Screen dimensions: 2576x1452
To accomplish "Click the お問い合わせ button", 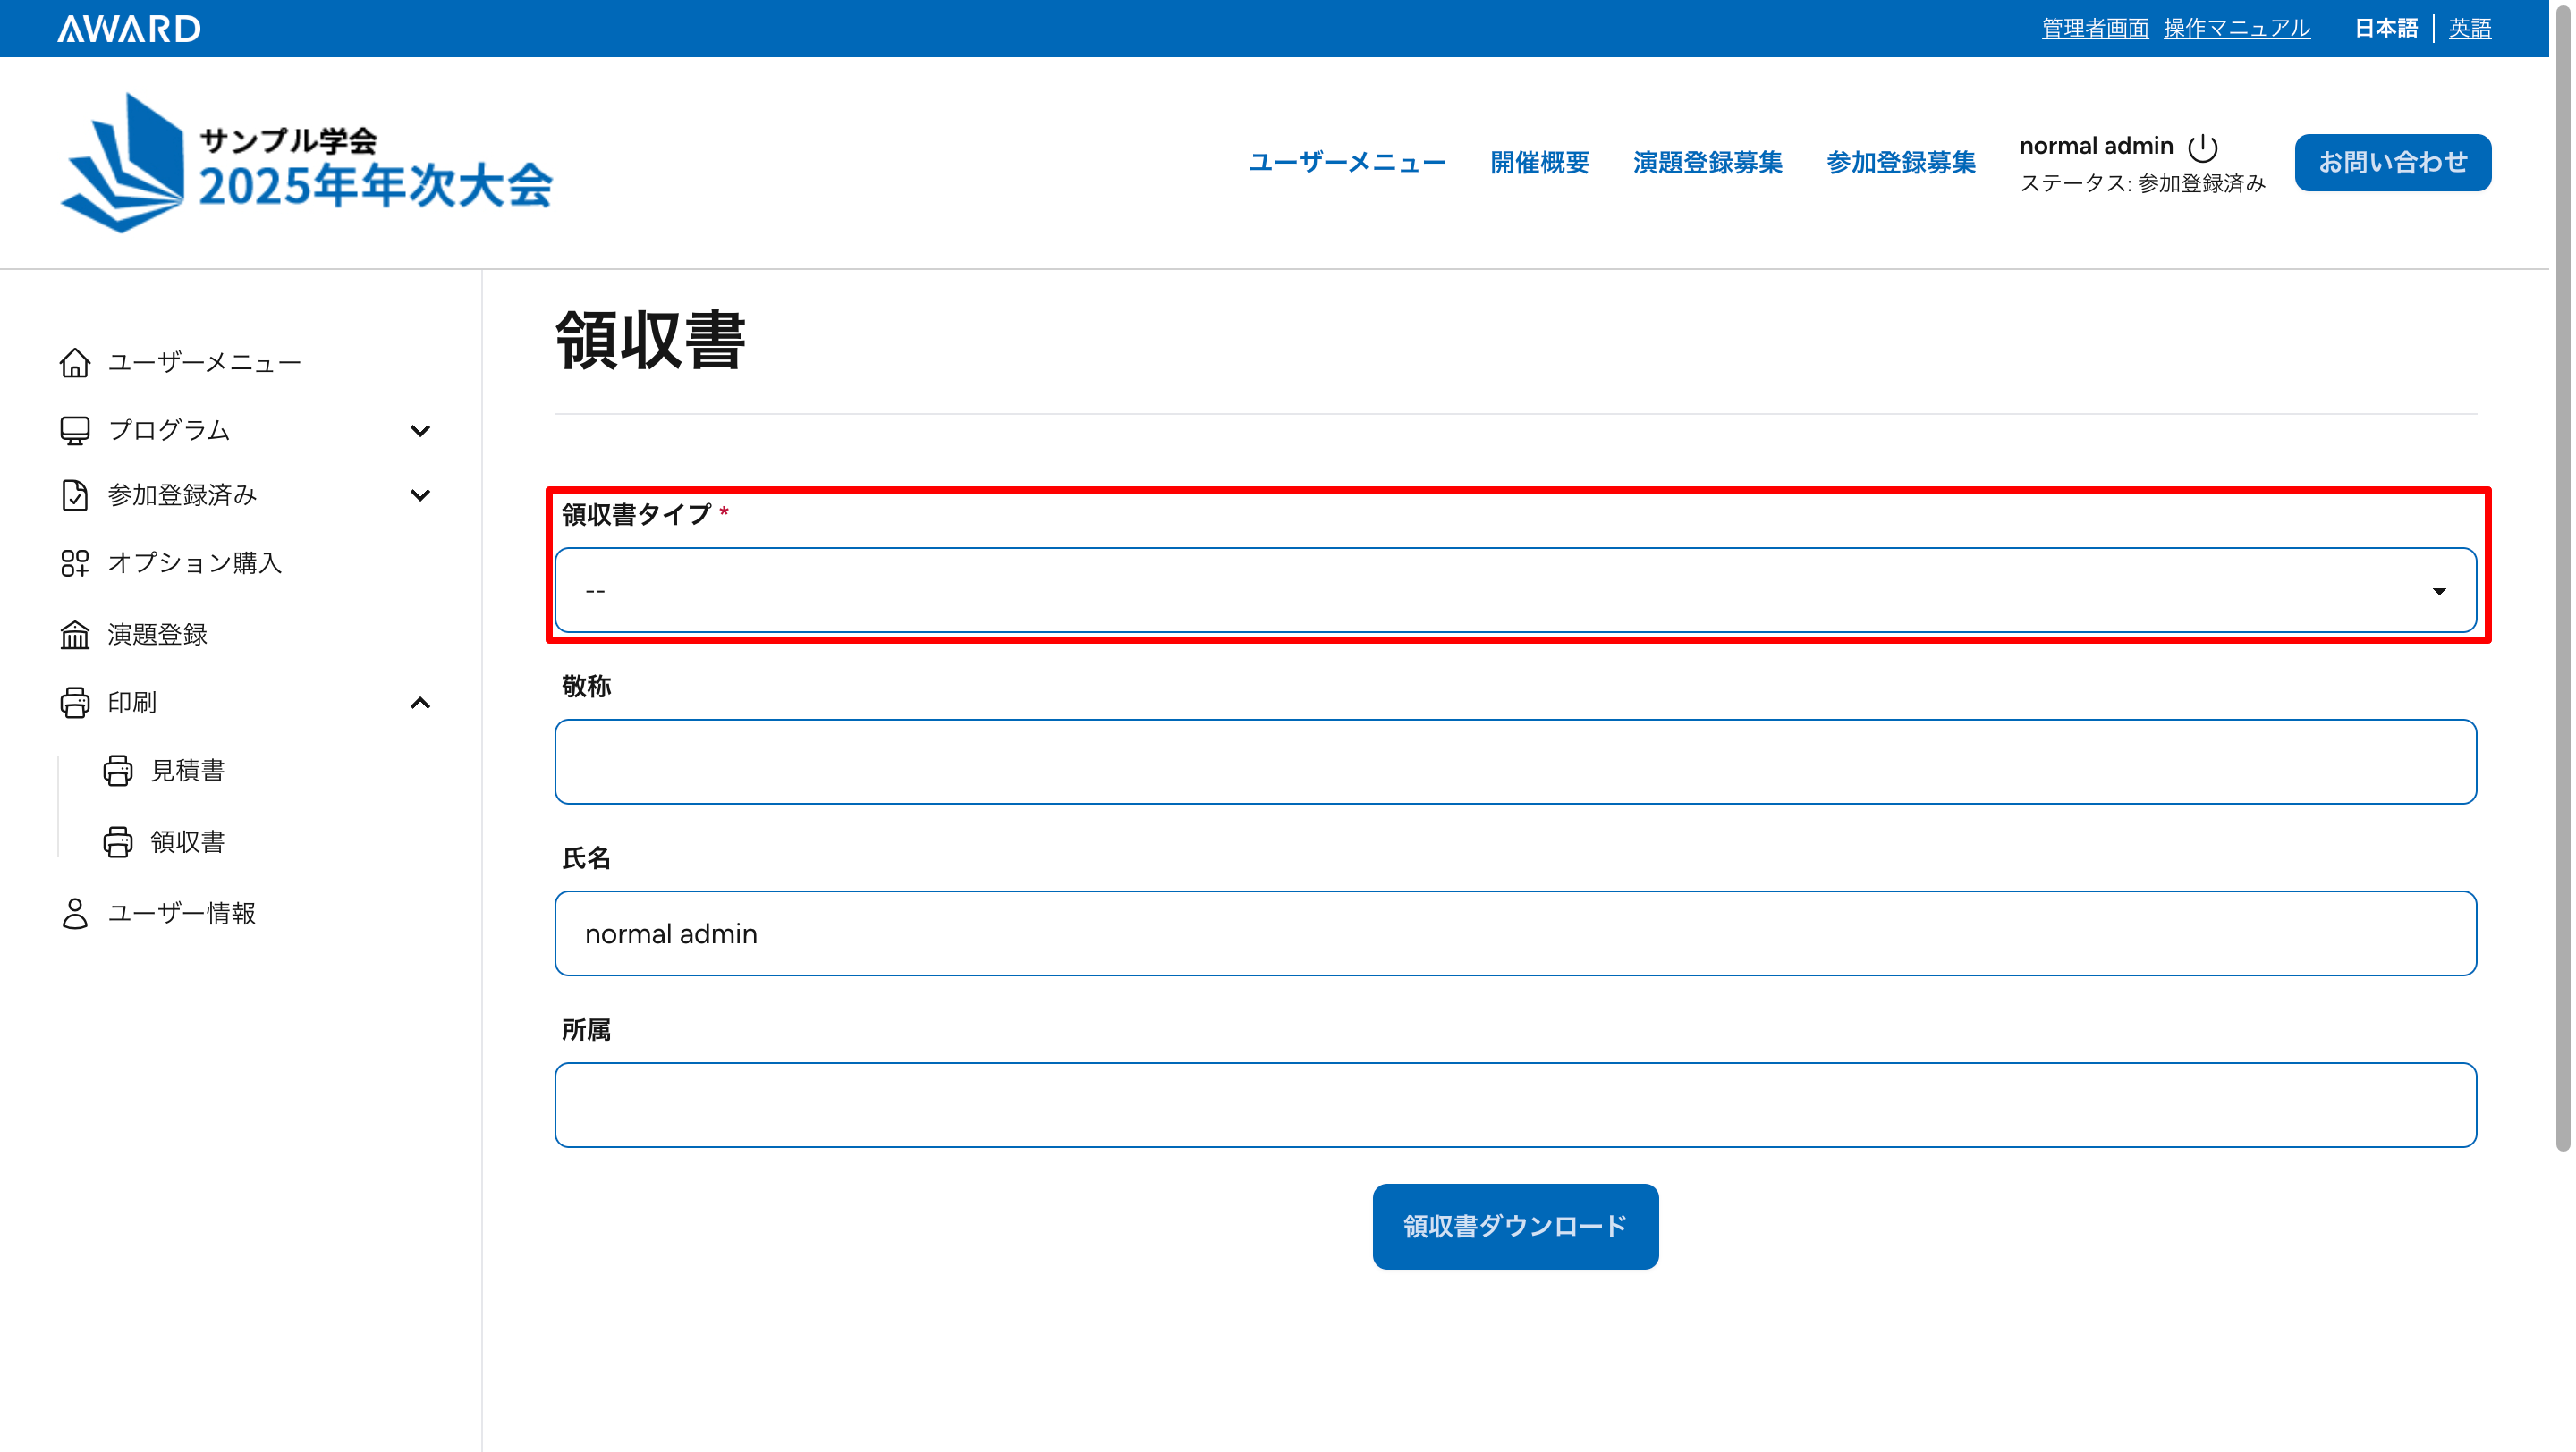I will click(2392, 162).
